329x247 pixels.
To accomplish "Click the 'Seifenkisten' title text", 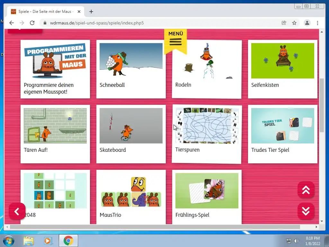I will point(265,85).
